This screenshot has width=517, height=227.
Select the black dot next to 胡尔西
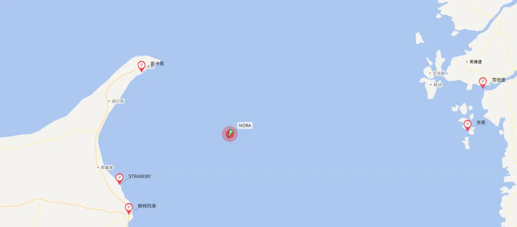[x=109, y=101]
